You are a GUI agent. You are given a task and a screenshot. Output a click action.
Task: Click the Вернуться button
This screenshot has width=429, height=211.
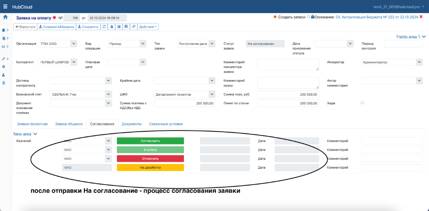tap(26, 27)
